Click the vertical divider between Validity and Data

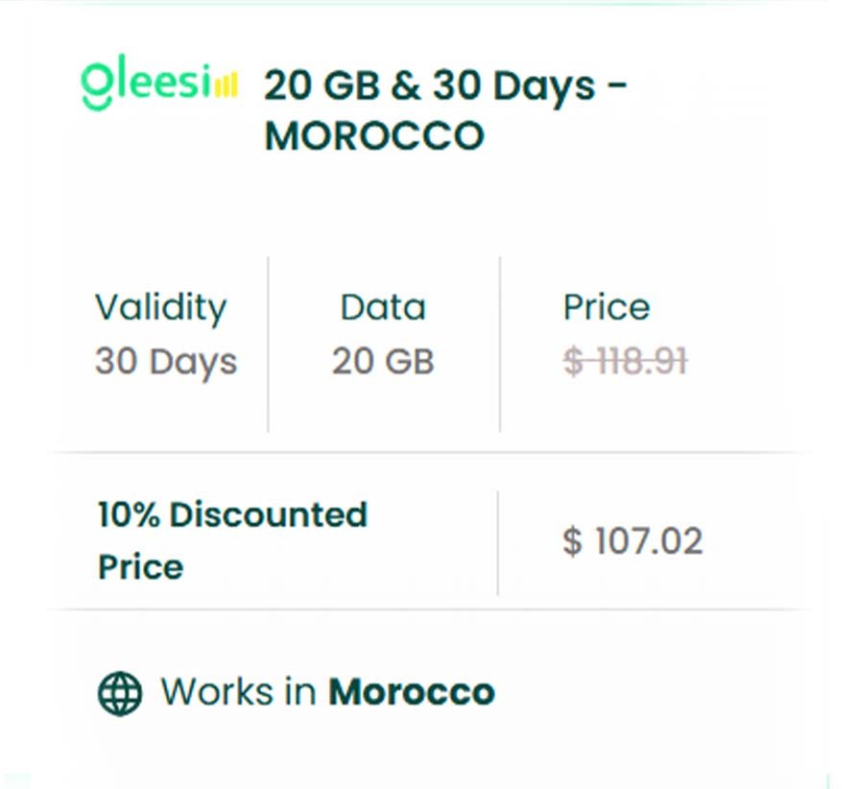pos(268,344)
